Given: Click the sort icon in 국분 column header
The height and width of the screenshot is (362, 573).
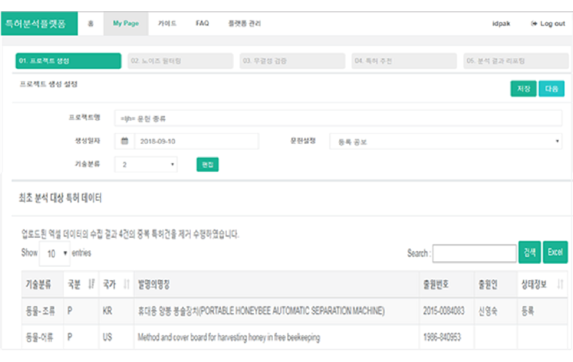Looking at the screenshot, I should 91,284.
